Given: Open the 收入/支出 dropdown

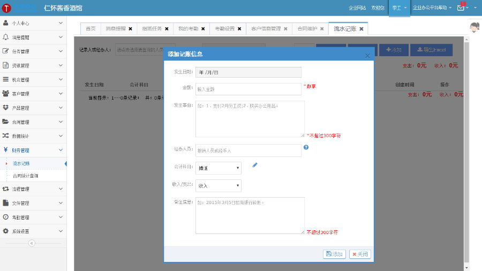Looking at the screenshot, I should coord(219,186).
